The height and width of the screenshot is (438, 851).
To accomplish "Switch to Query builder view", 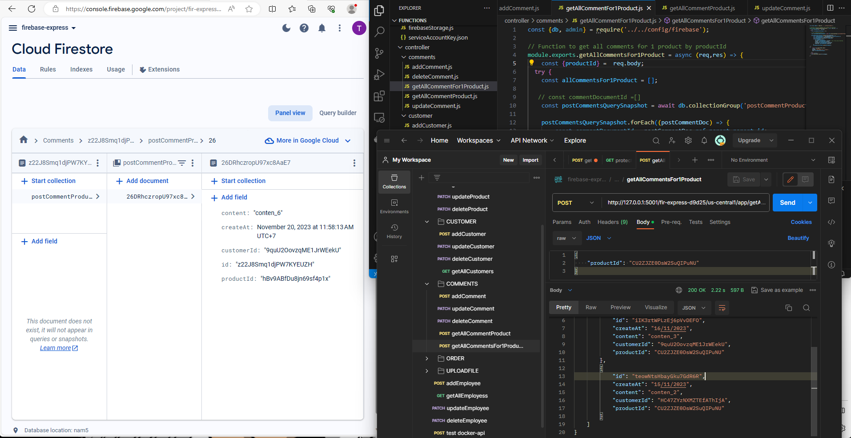I will point(337,113).
